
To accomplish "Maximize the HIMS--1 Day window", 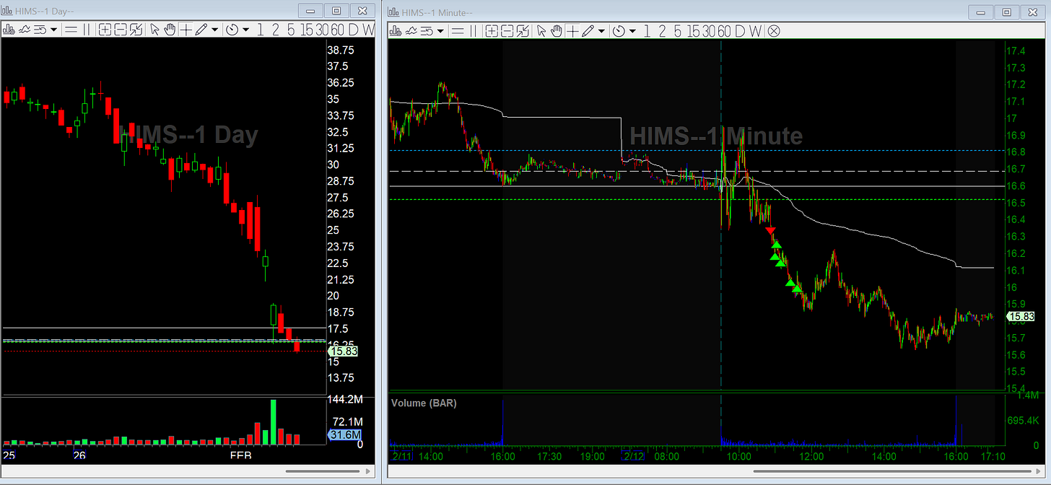I will click(x=336, y=11).
